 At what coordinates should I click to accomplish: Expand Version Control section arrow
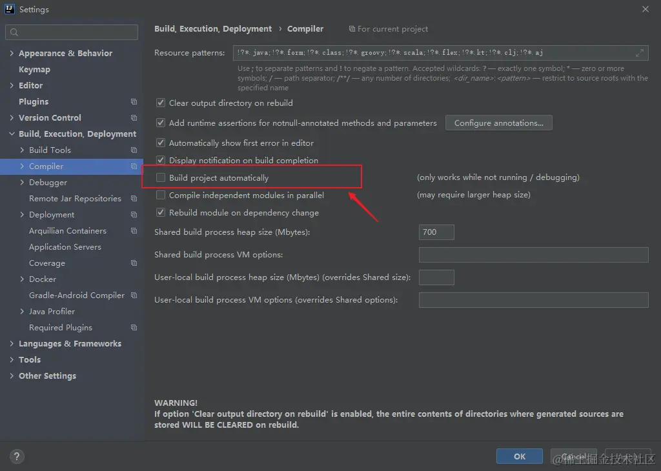(12, 117)
